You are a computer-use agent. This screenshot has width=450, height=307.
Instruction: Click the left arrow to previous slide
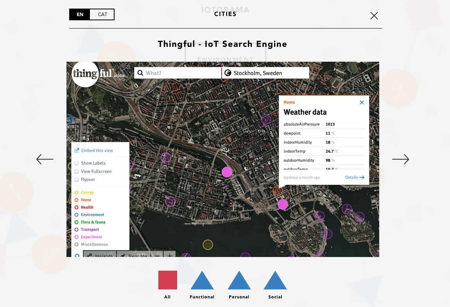click(45, 159)
